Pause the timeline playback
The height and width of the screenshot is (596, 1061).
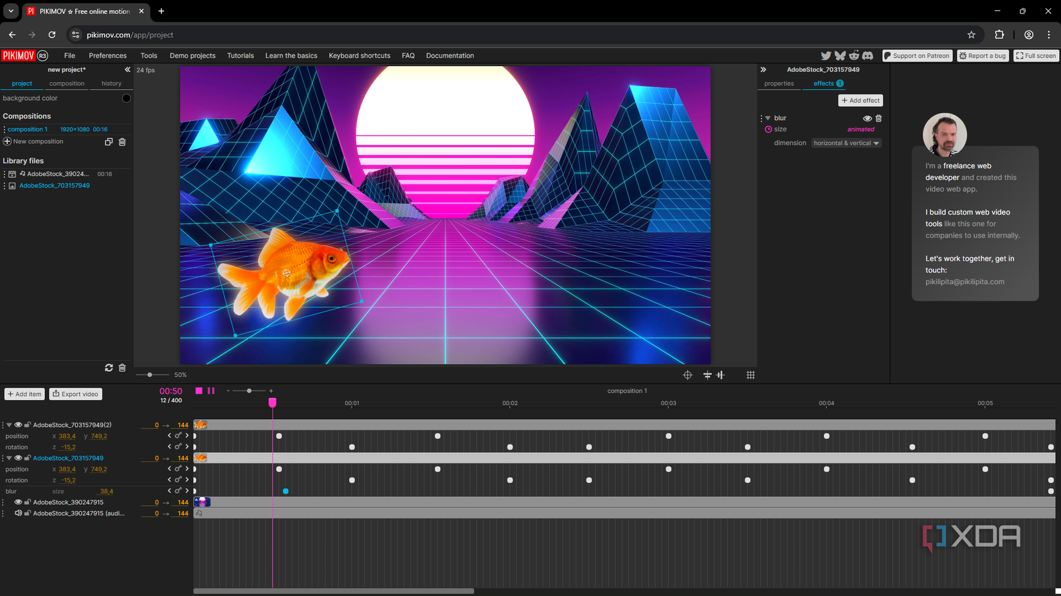click(x=211, y=390)
